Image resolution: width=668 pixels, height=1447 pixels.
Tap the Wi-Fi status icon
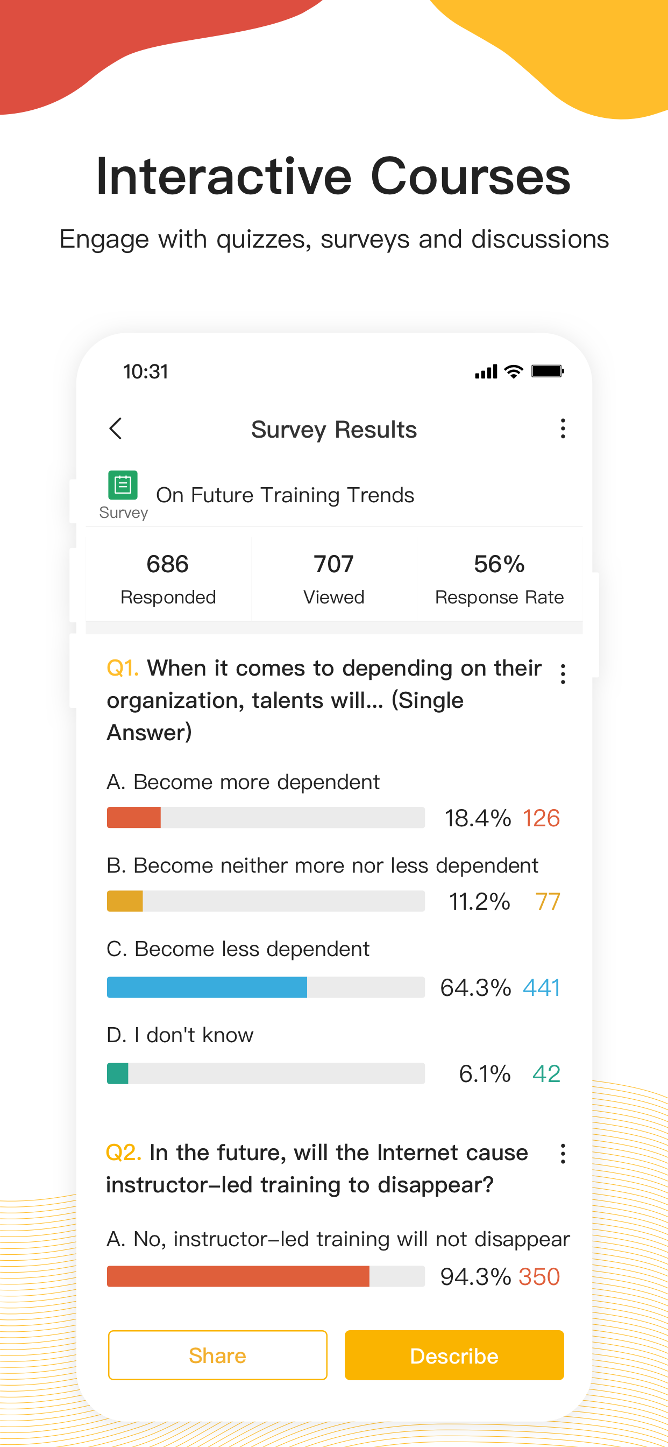(x=514, y=371)
